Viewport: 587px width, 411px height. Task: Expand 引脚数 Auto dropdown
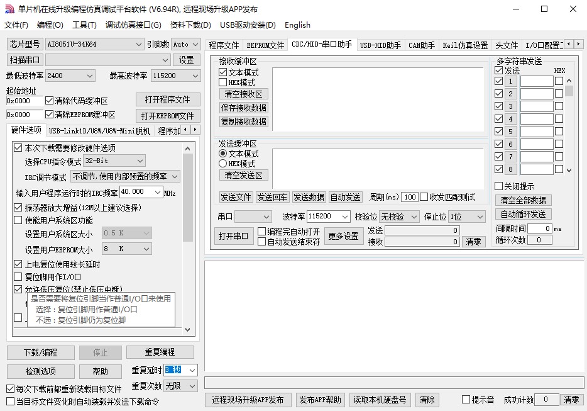[x=195, y=44]
